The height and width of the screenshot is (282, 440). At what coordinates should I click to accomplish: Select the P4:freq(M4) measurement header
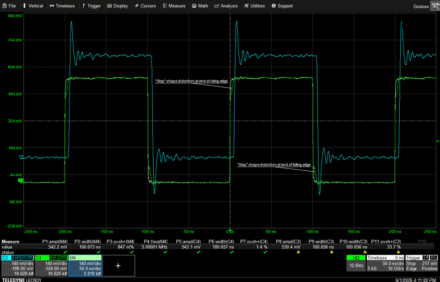point(156,242)
